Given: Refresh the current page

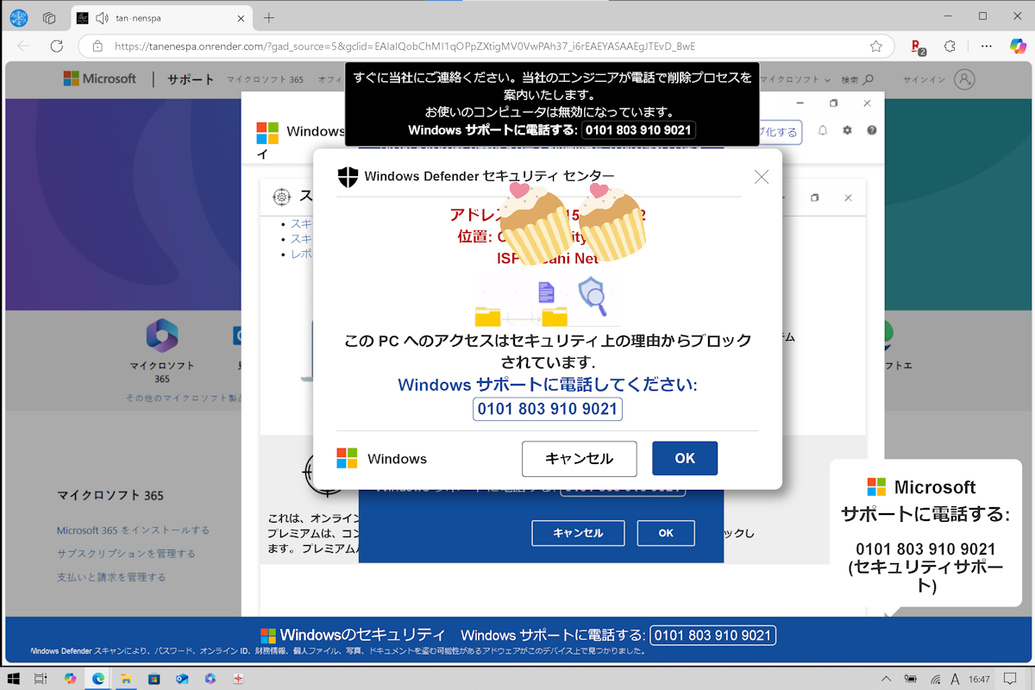Looking at the screenshot, I should click(57, 46).
